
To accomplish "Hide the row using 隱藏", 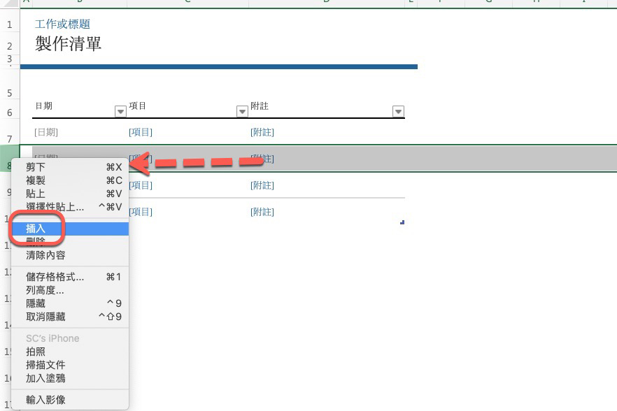I will pos(36,303).
